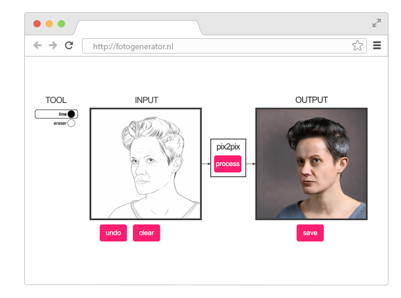Close the window with the red button
This screenshot has width=401, height=298.
pyautogui.click(x=37, y=24)
